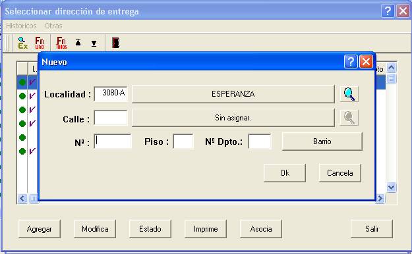The image size is (412, 254).
Task: Click the Nº Dpto. input field
Action: pos(260,141)
